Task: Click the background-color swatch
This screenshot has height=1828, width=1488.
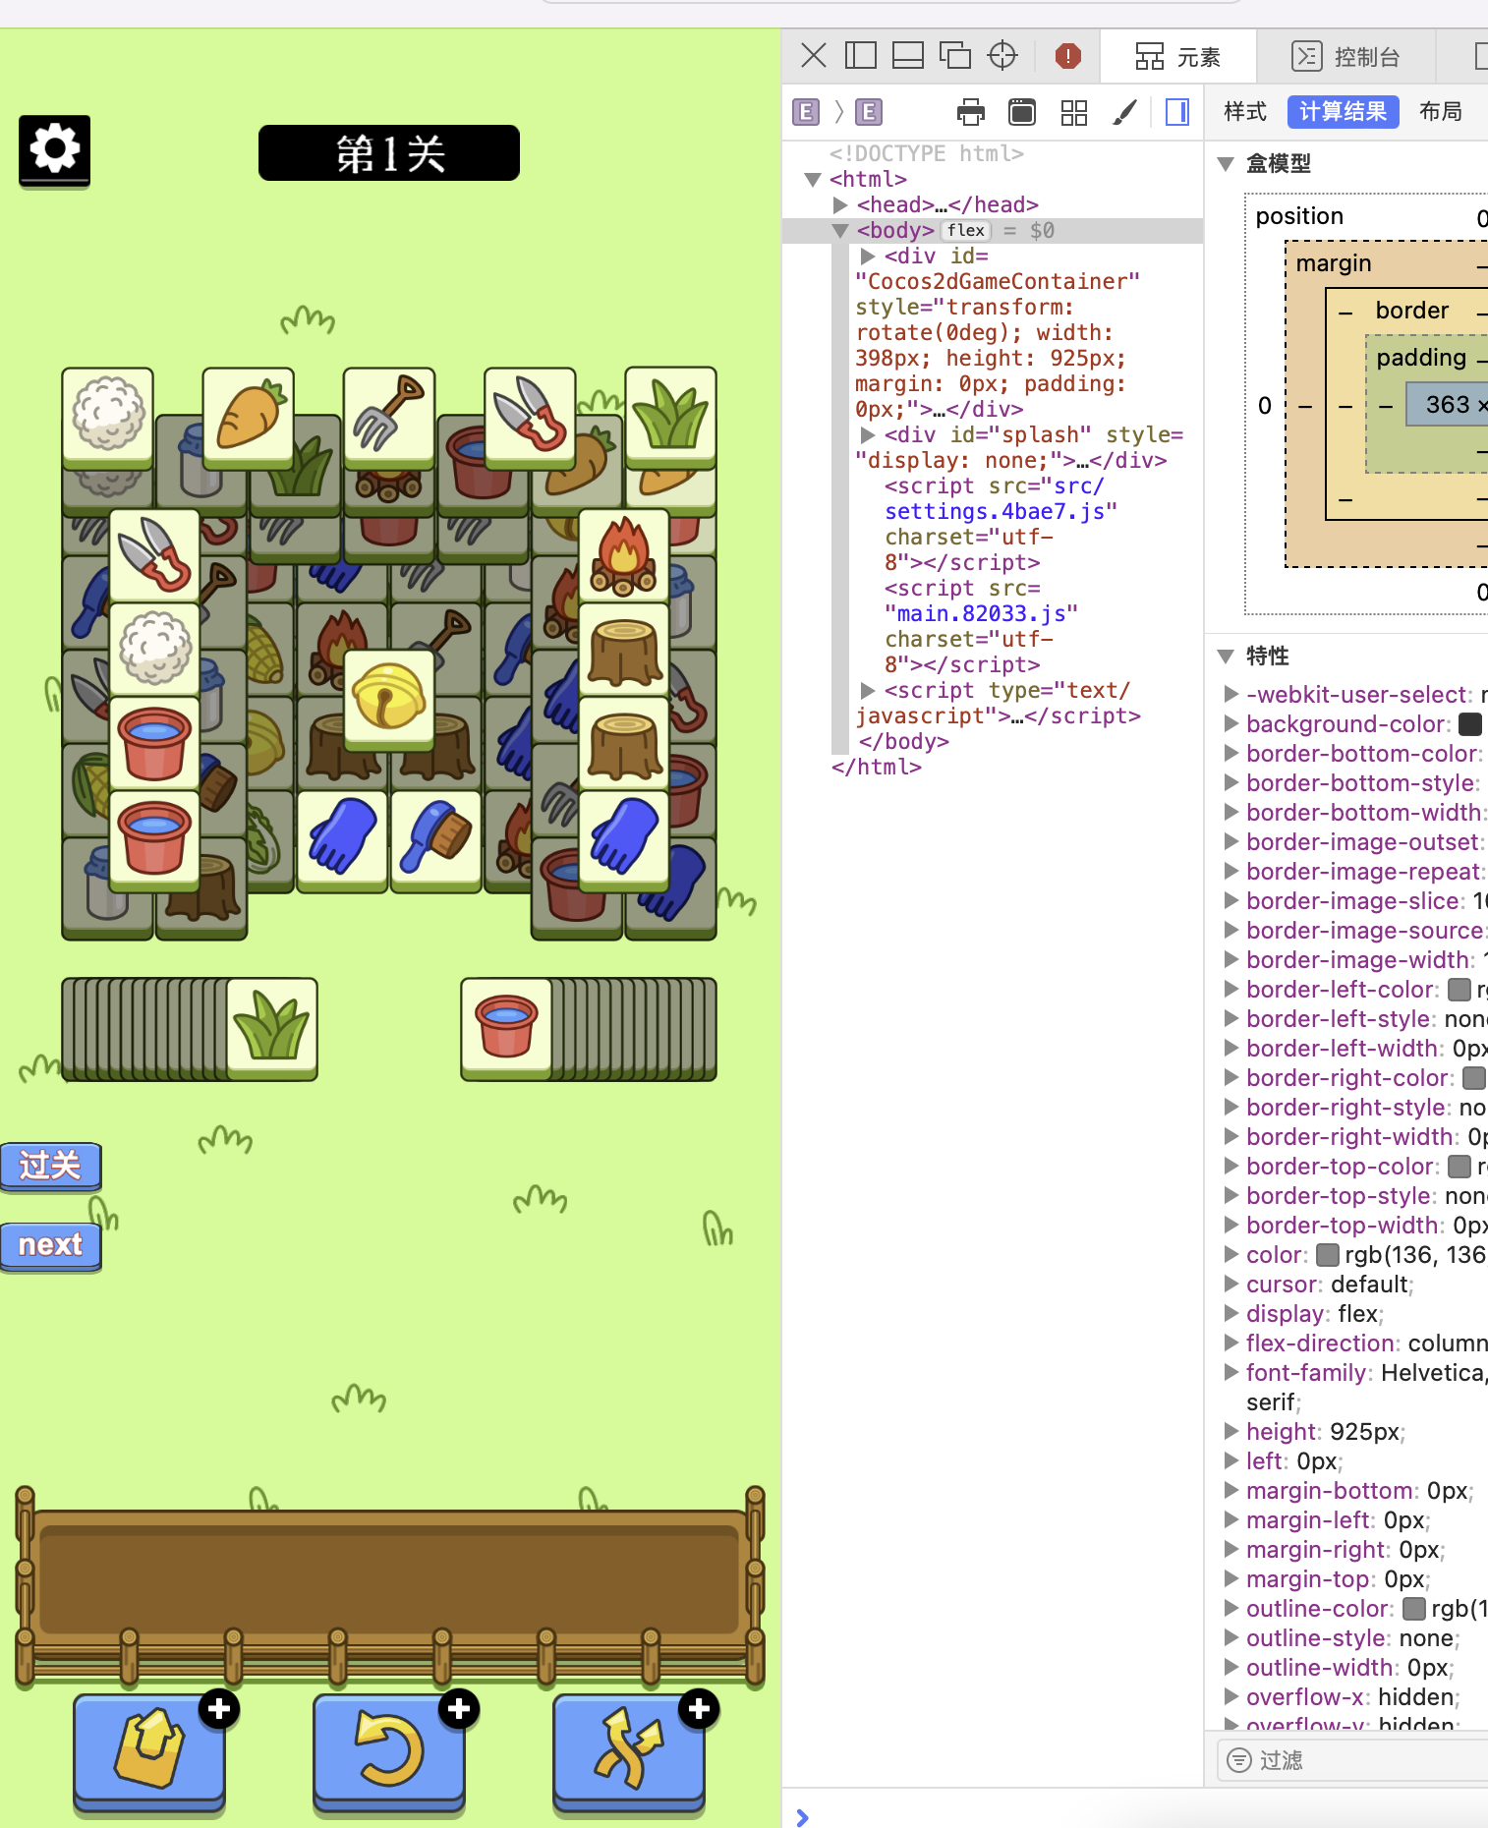Action: (x=1470, y=724)
